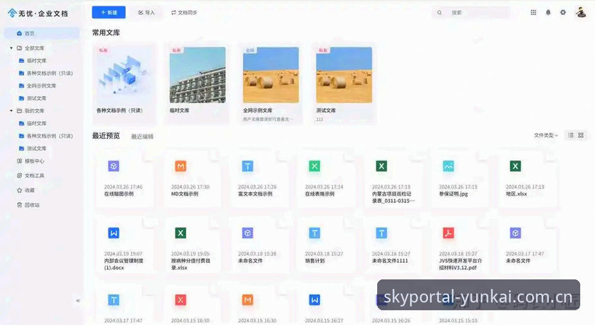Select the 最近预览 tab

[106, 136]
